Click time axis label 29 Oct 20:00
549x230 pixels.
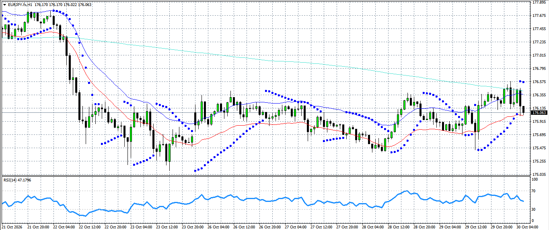tap(502, 227)
